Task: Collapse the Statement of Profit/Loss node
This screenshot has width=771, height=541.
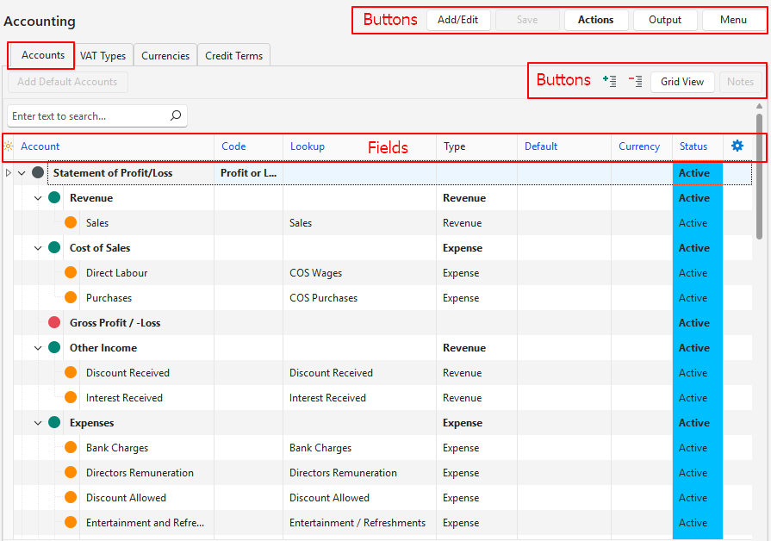Action: 22,173
